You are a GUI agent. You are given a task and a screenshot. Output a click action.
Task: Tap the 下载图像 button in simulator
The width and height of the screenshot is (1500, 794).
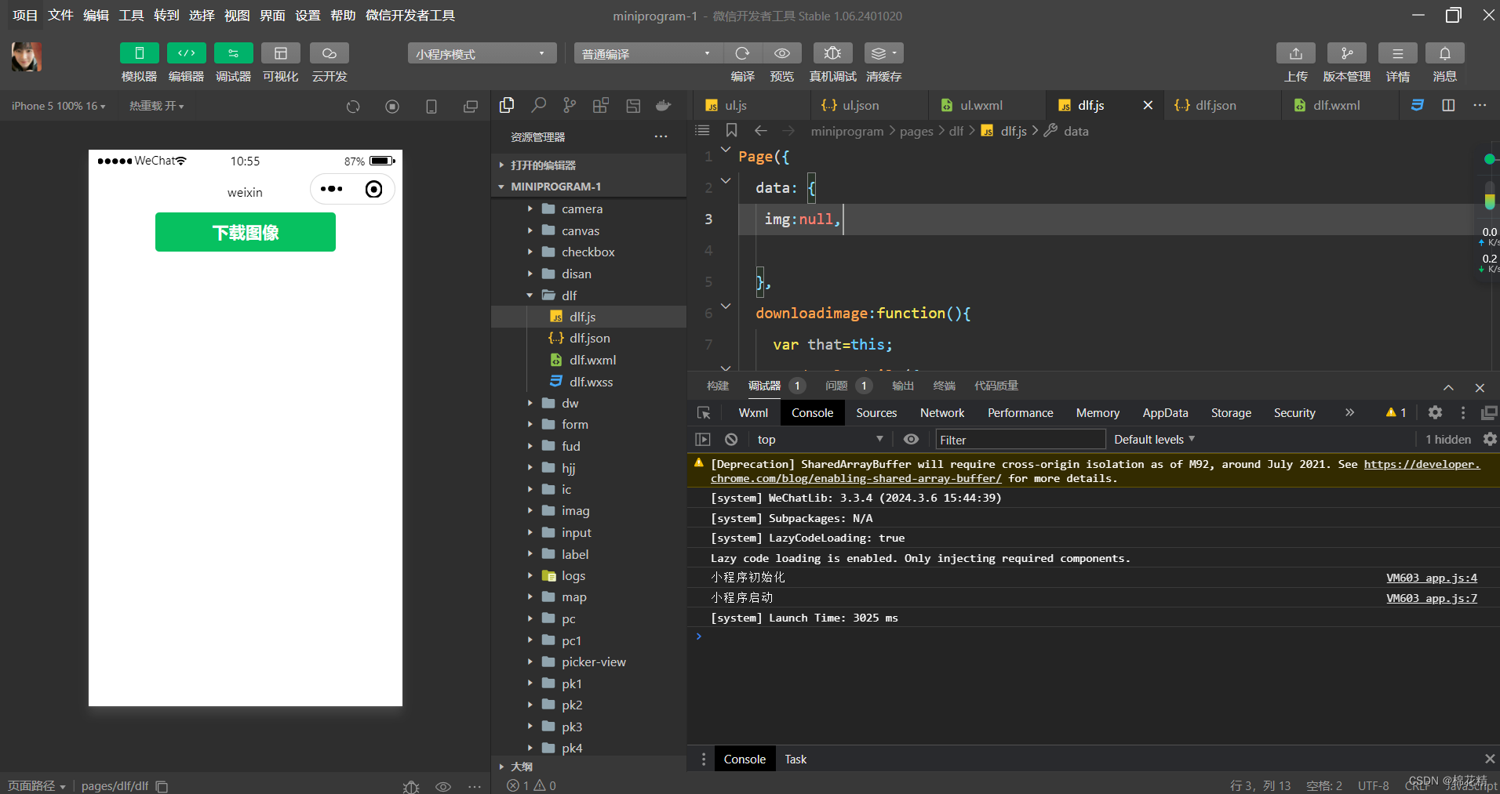(x=246, y=232)
